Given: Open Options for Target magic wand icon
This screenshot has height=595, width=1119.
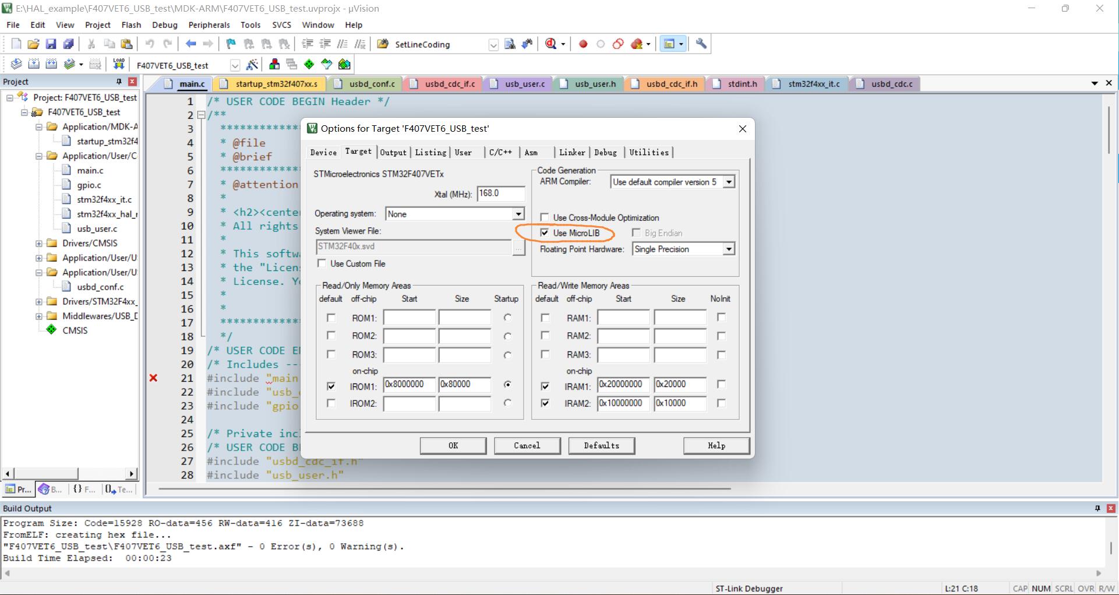Looking at the screenshot, I should click(x=252, y=64).
